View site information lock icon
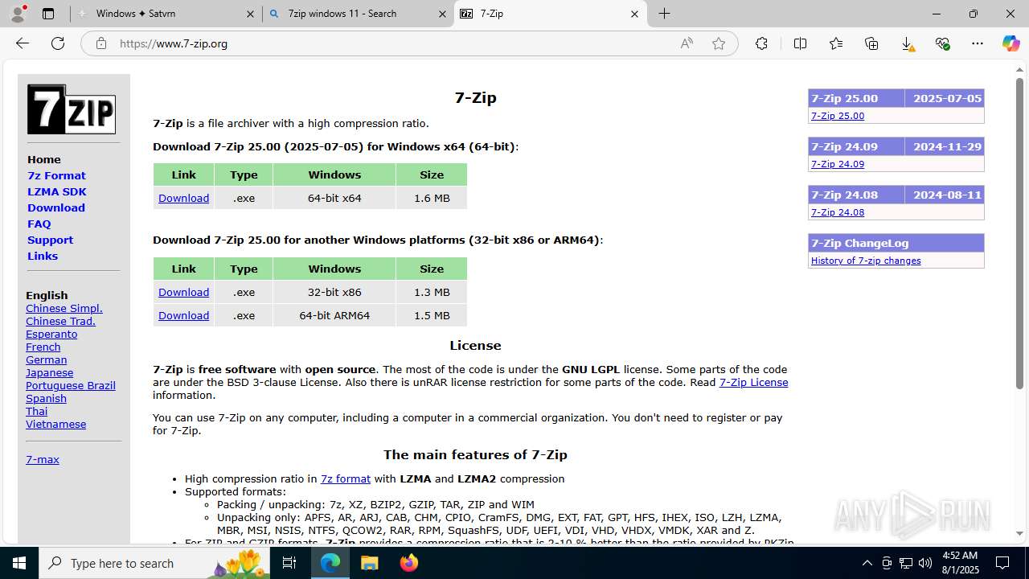The height and width of the screenshot is (579, 1029). [100, 43]
